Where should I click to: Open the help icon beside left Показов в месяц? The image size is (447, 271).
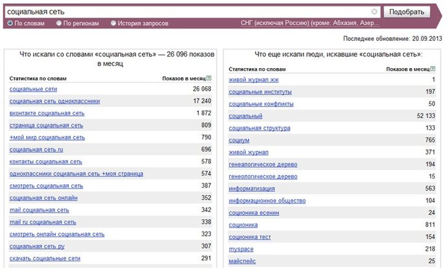(x=209, y=78)
